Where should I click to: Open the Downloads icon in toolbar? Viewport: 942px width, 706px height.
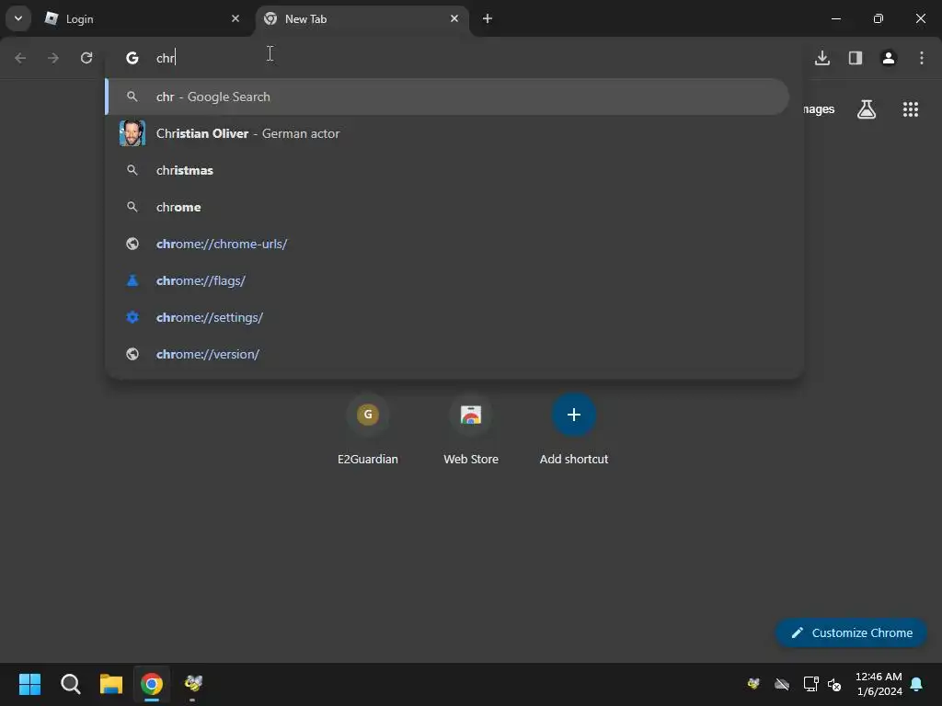coord(821,58)
